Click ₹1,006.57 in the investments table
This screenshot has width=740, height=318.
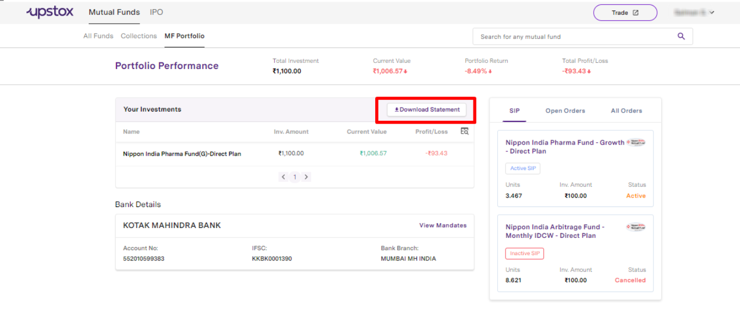click(x=373, y=153)
